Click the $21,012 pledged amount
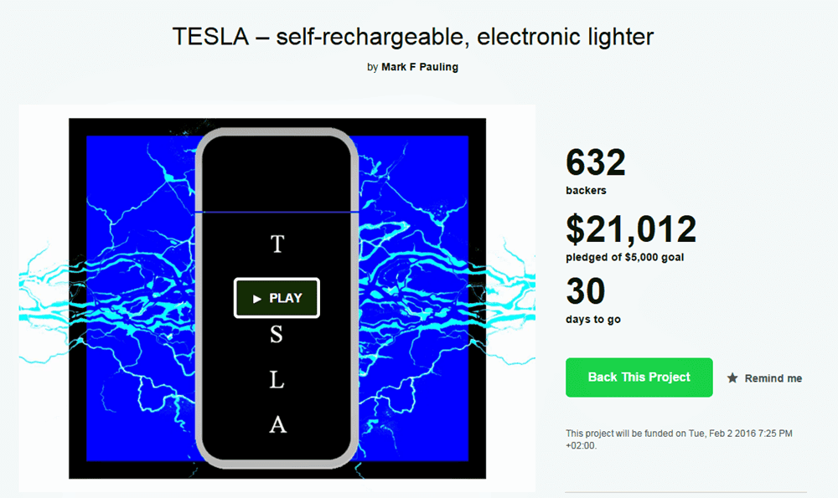This screenshot has height=498, width=838. [631, 228]
